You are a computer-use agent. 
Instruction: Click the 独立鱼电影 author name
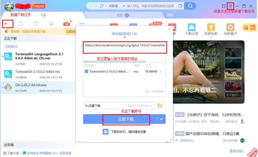click(230, 141)
